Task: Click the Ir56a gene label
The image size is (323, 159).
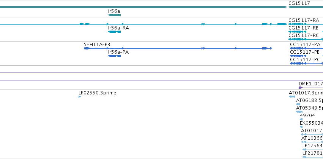Action: click(x=114, y=11)
